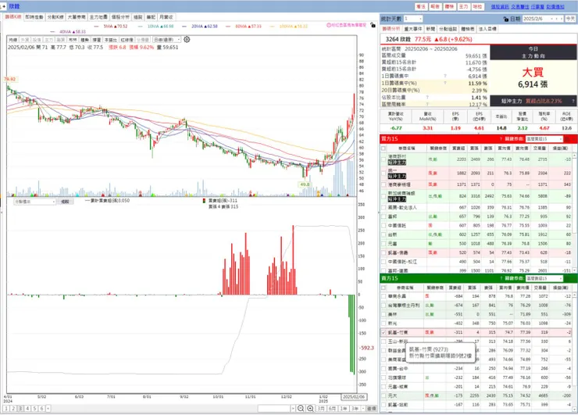The height and width of the screenshot is (415, 578).
Task: Open dropdown box left of zoom icons
Action: click(x=276, y=409)
